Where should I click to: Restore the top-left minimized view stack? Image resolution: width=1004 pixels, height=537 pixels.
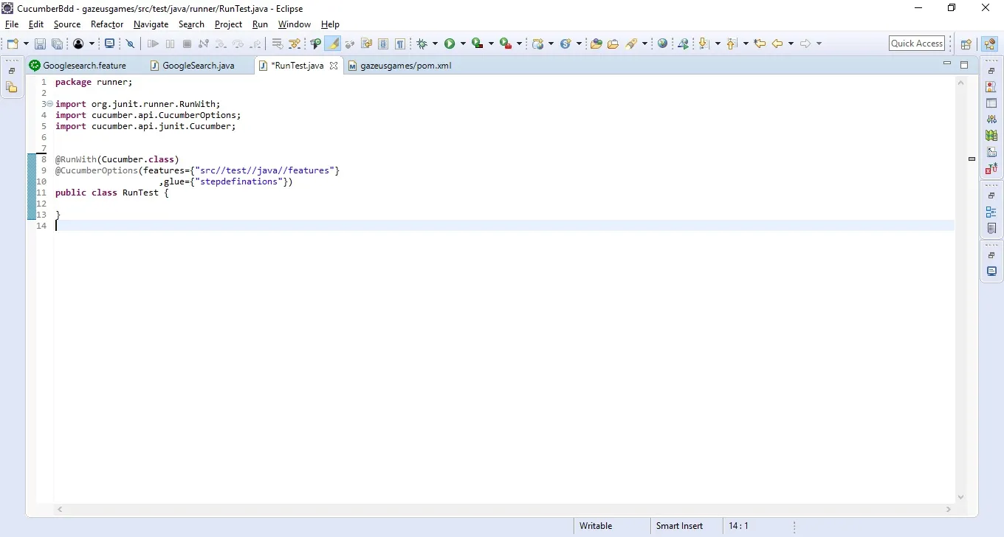point(12,71)
